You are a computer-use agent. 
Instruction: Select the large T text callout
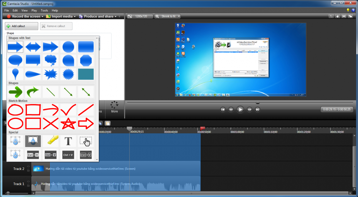coord(68,141)
